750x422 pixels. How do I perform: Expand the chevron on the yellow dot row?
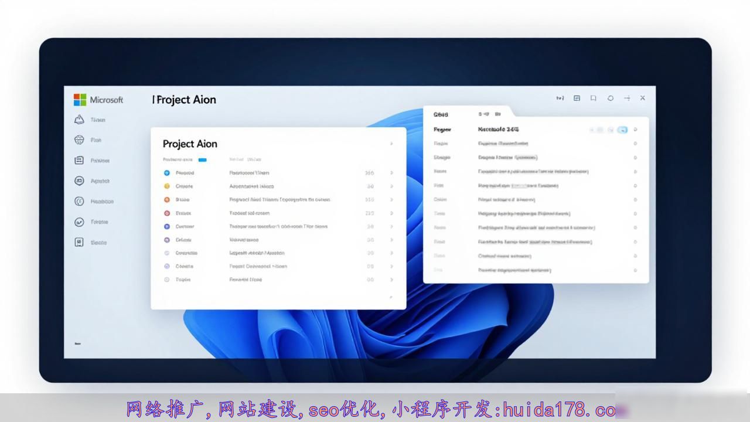391,186
